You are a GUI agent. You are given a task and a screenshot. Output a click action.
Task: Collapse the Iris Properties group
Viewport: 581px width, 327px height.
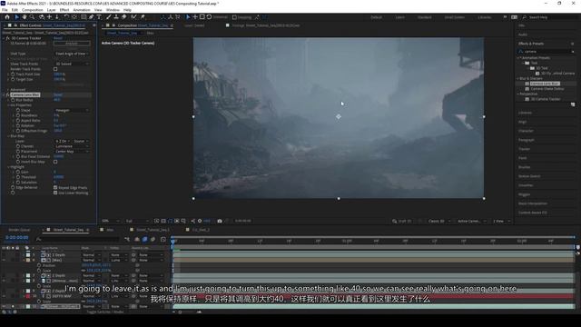tap(8, 105)
